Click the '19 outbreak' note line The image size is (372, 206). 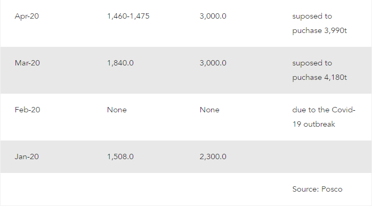point(313,124)
